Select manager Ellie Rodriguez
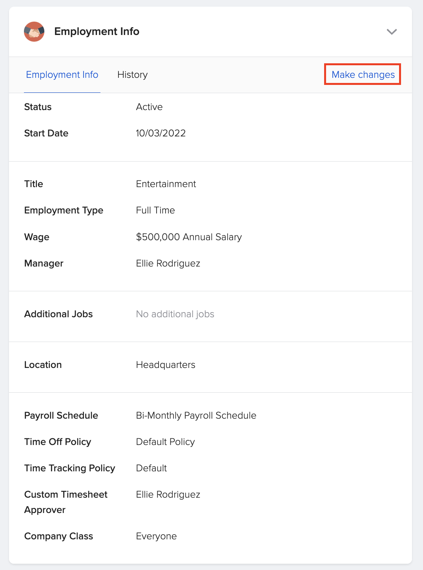Image resolution: width=423 pixels, height=570 pixels. [x=168, y=263]
